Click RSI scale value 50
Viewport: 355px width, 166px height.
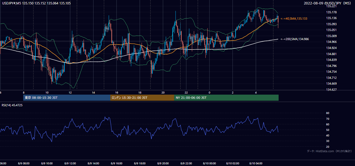tap(327, 130)
